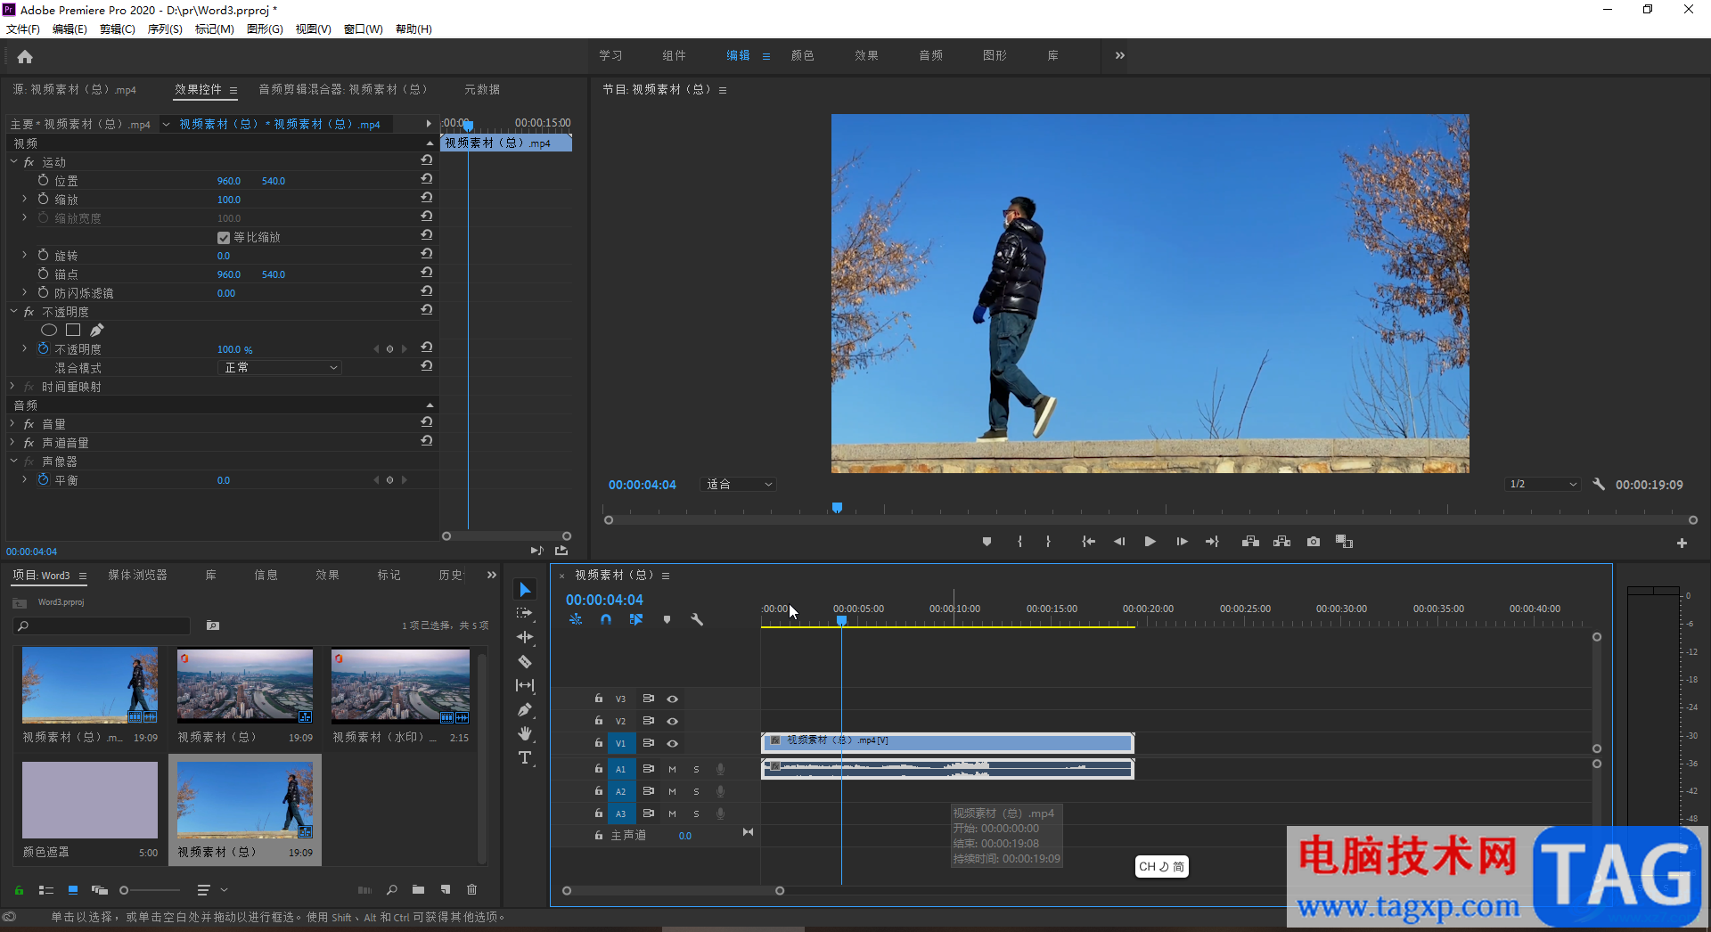Reset the position (位置) parameter

[427, 180]
